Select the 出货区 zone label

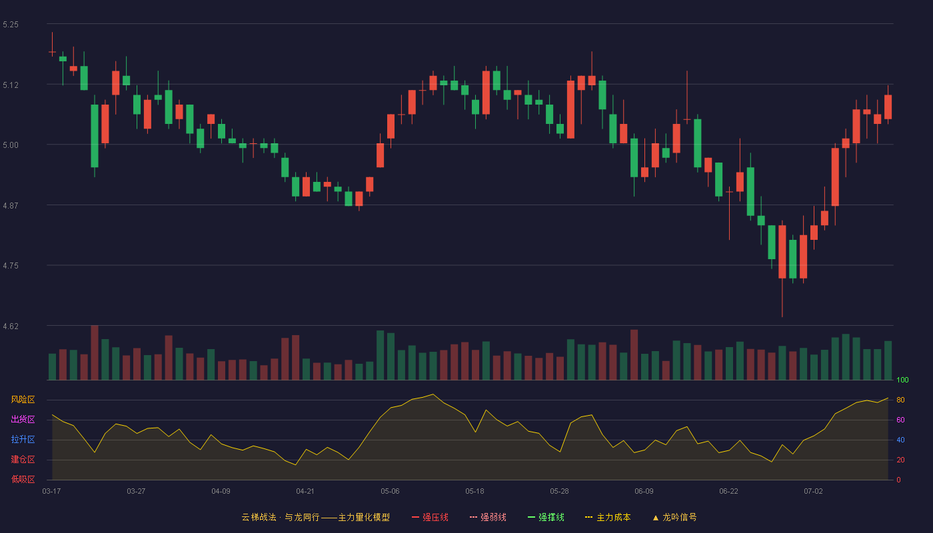coord(23,420)
